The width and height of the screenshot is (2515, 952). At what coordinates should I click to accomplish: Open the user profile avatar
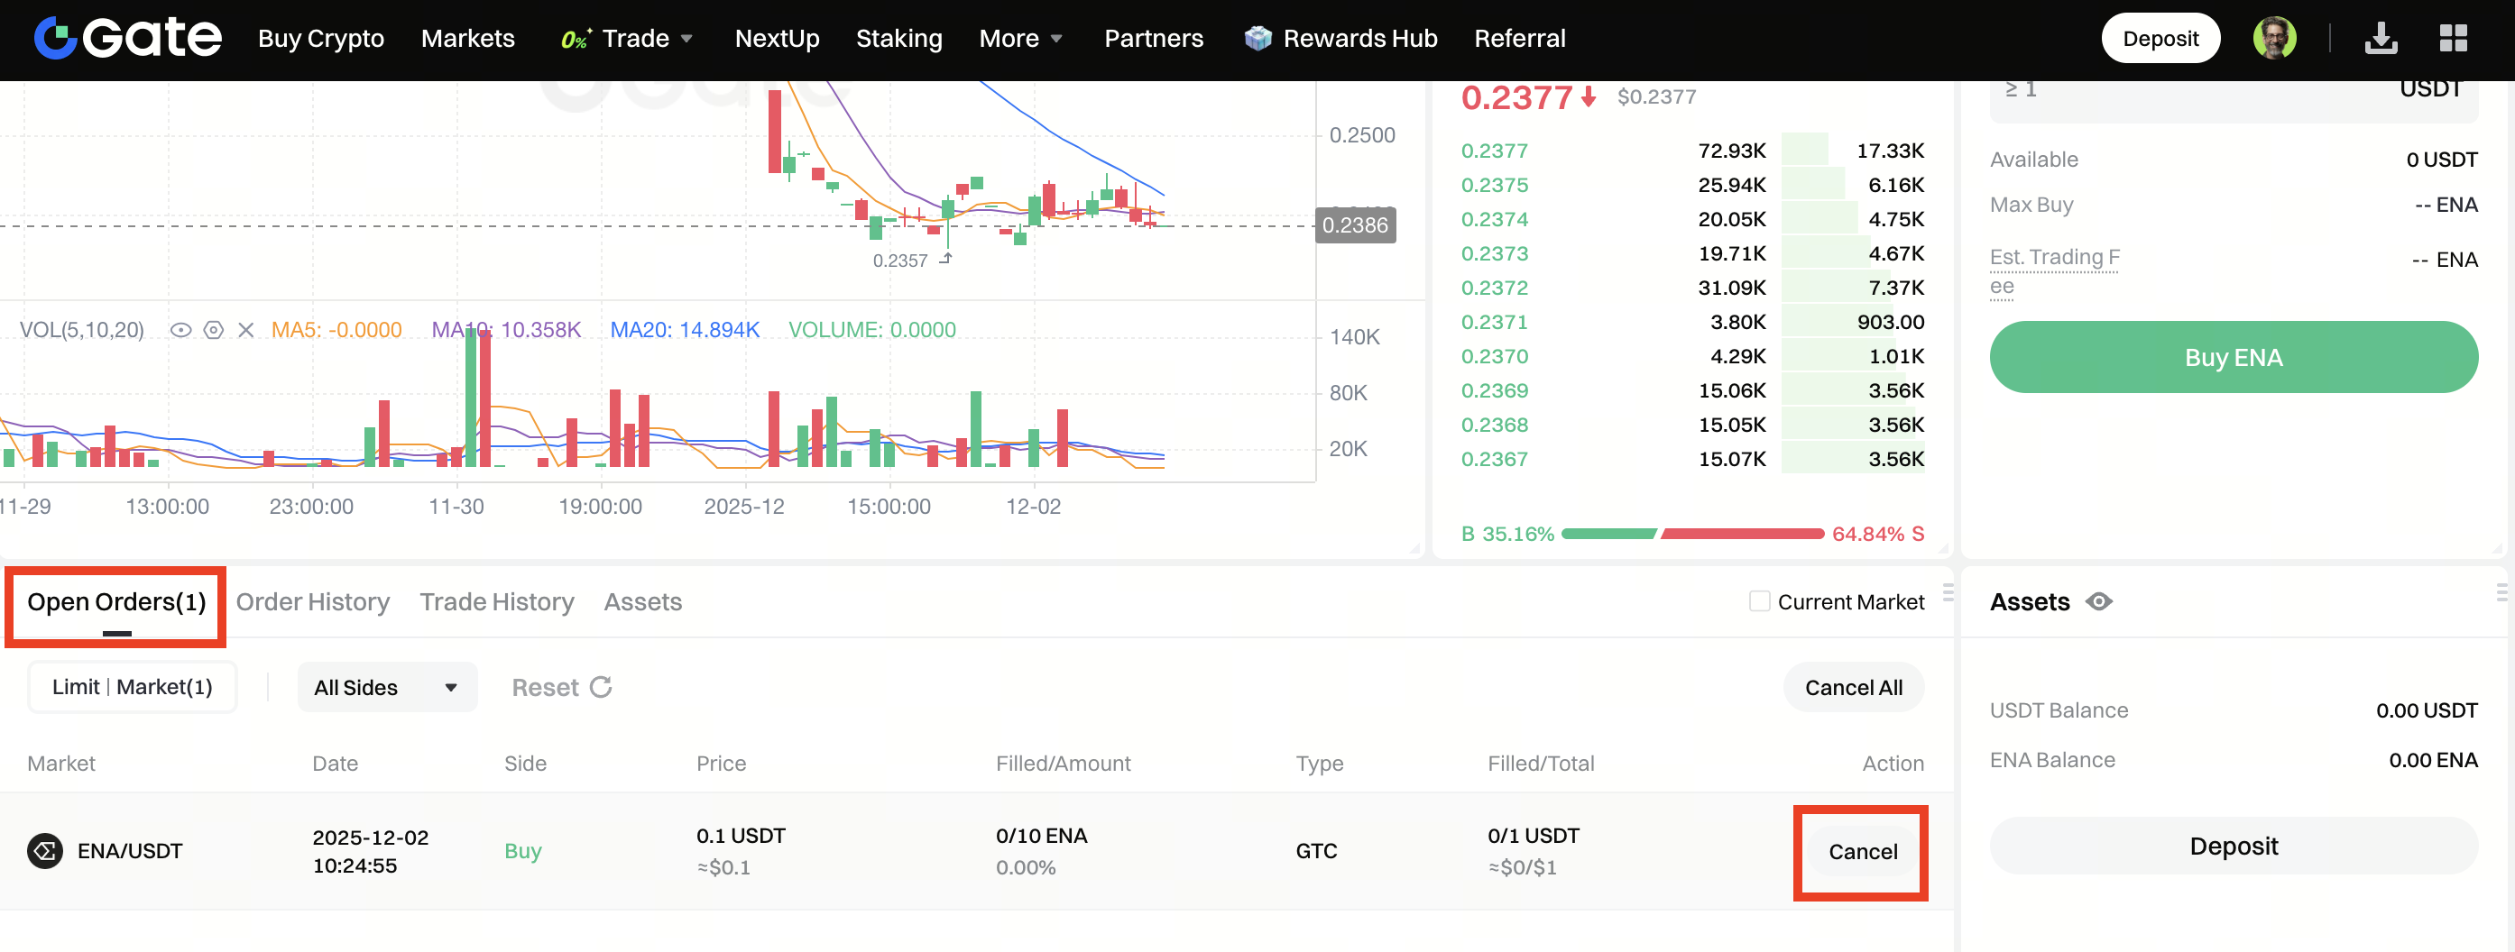click(x=2273, y=38)
